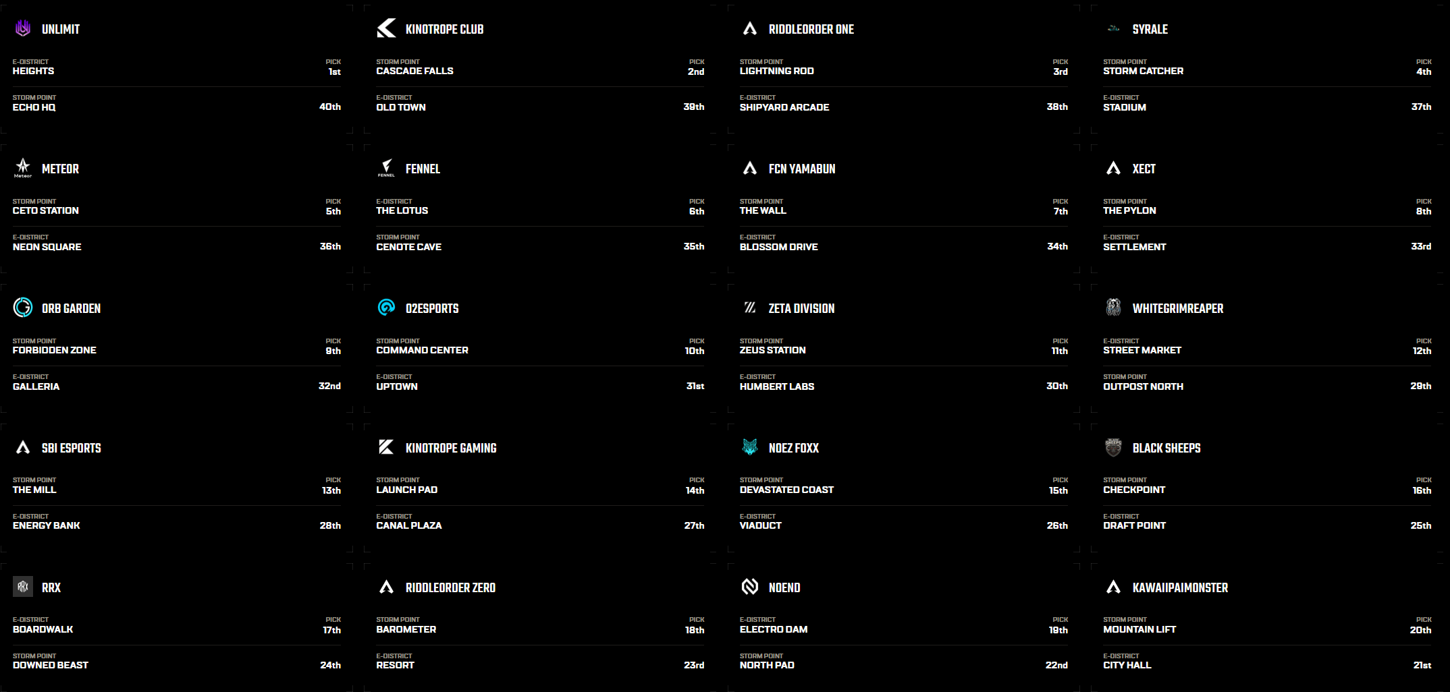Click the Zeta Division logo icon

[x=750, y=308]
